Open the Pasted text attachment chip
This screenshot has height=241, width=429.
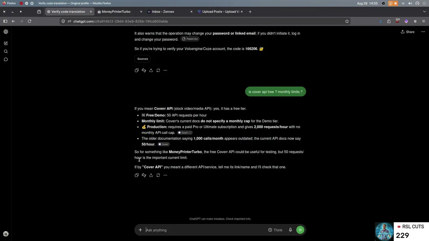coord(190,39)
